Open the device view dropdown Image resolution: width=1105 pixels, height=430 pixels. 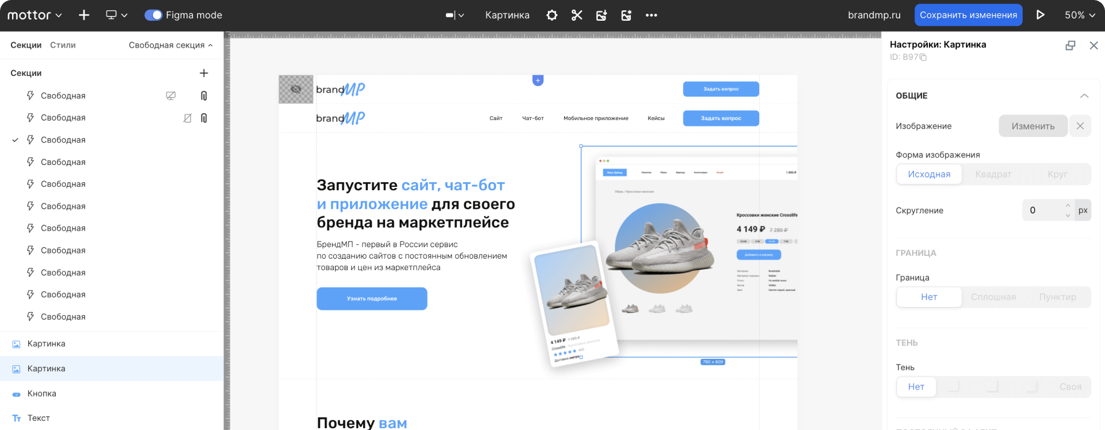117,15
